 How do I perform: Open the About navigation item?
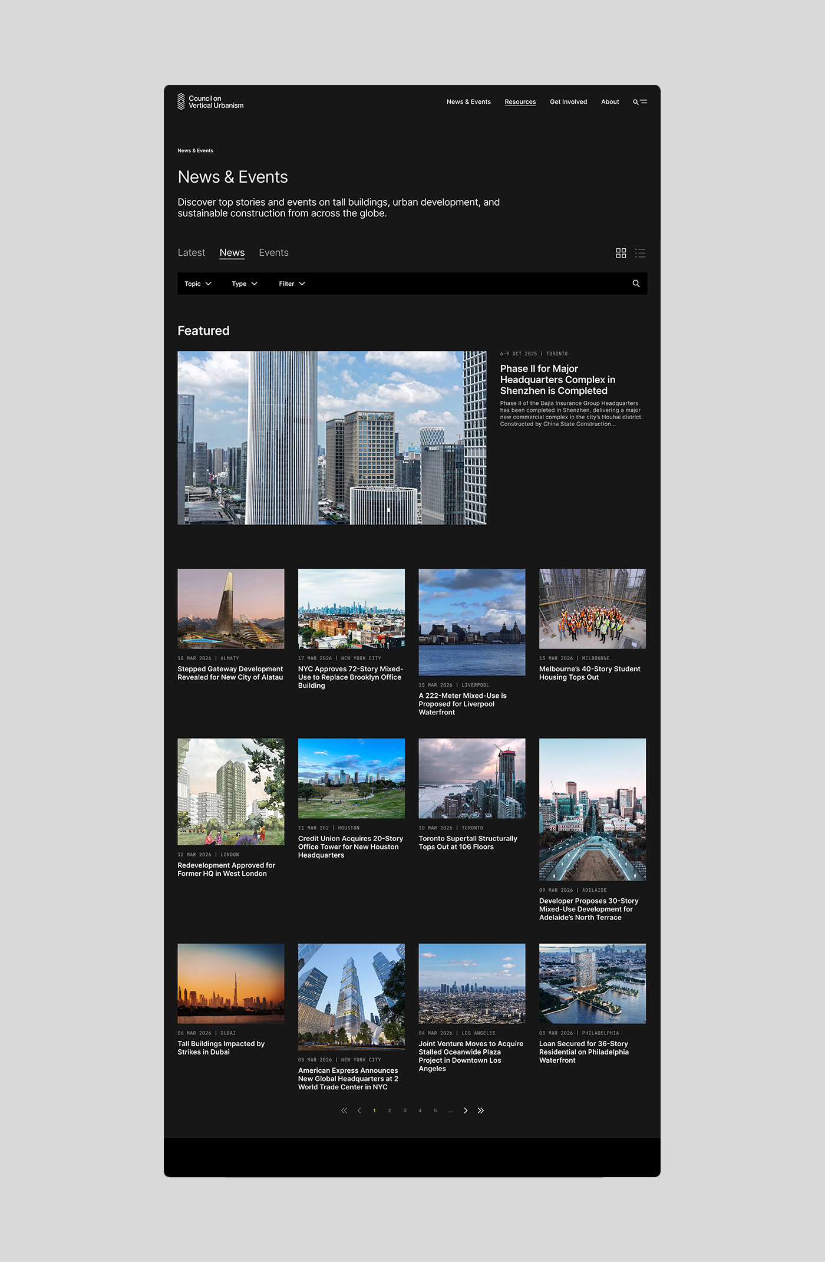pos(610,102)
